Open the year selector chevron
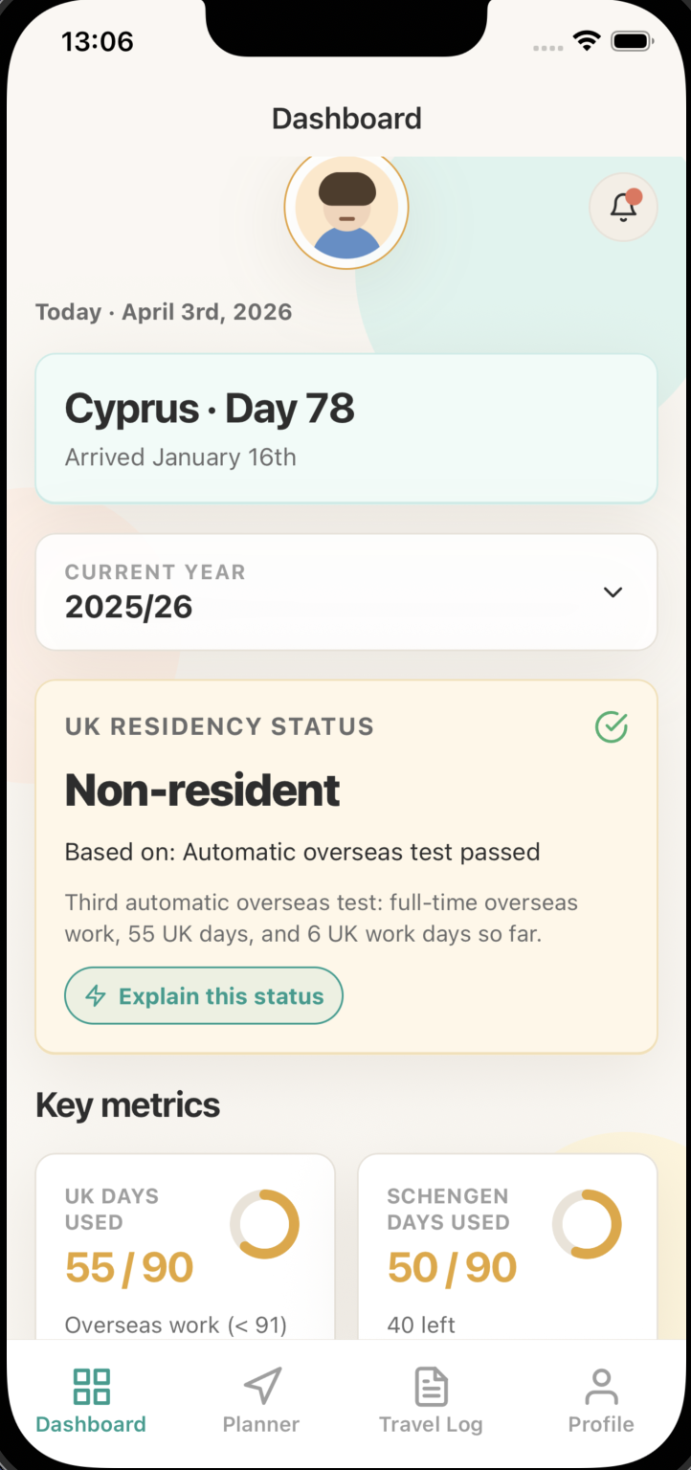The height and width of the screenshot is (1470, 691). pyautogui.click(x=613, y=591)
